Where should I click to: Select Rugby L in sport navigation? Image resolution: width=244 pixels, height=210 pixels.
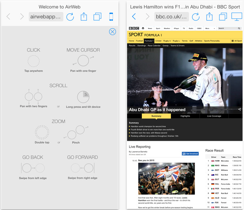tap(176, 41)
